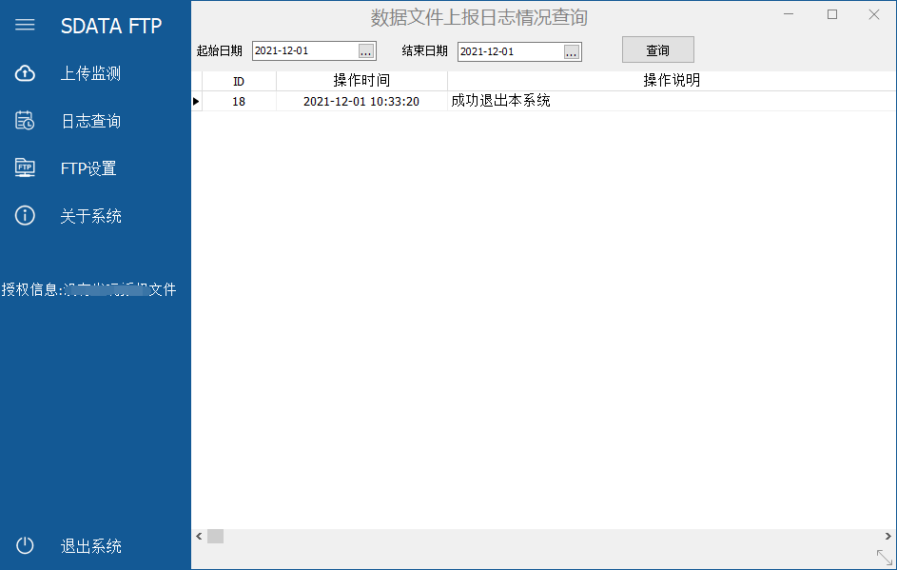Open the end date picker ellipsis button
The height and width of the screenshot is (570, 897).
click(x=571, y=51)
